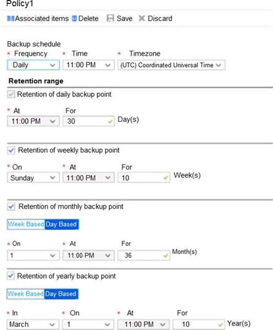Click the Associated items icon
Viewport: 273px width, 330px height.
[10, 19]
